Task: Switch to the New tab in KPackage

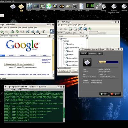Action: pyautogui.click(x=76, y=33)
